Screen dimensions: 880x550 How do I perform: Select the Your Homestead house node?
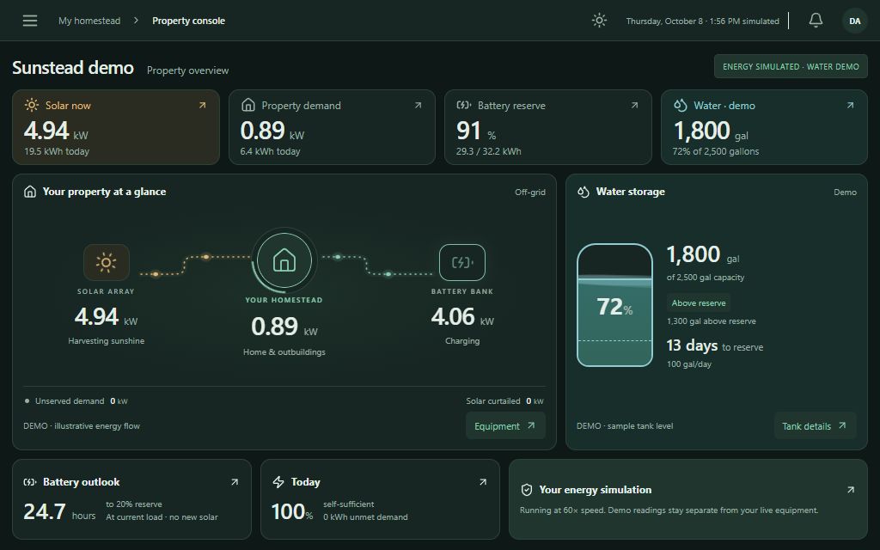tap(284, 260)
